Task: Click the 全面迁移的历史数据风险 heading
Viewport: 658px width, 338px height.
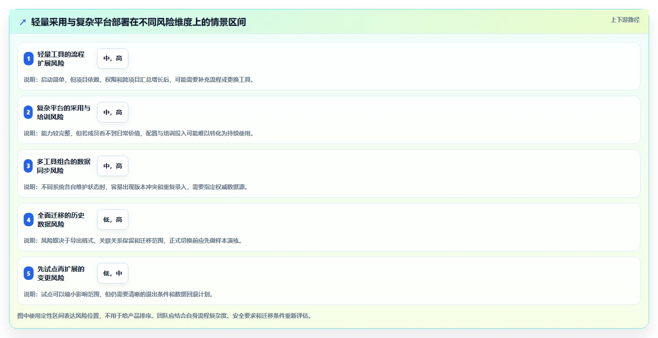Action: tap(61, 220)
